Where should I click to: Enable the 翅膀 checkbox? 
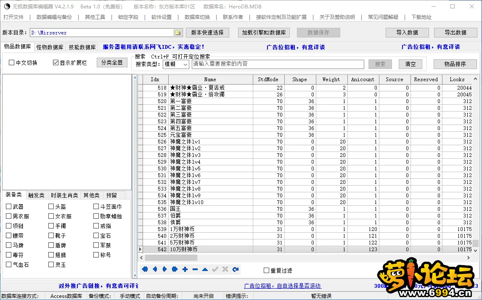51,255
